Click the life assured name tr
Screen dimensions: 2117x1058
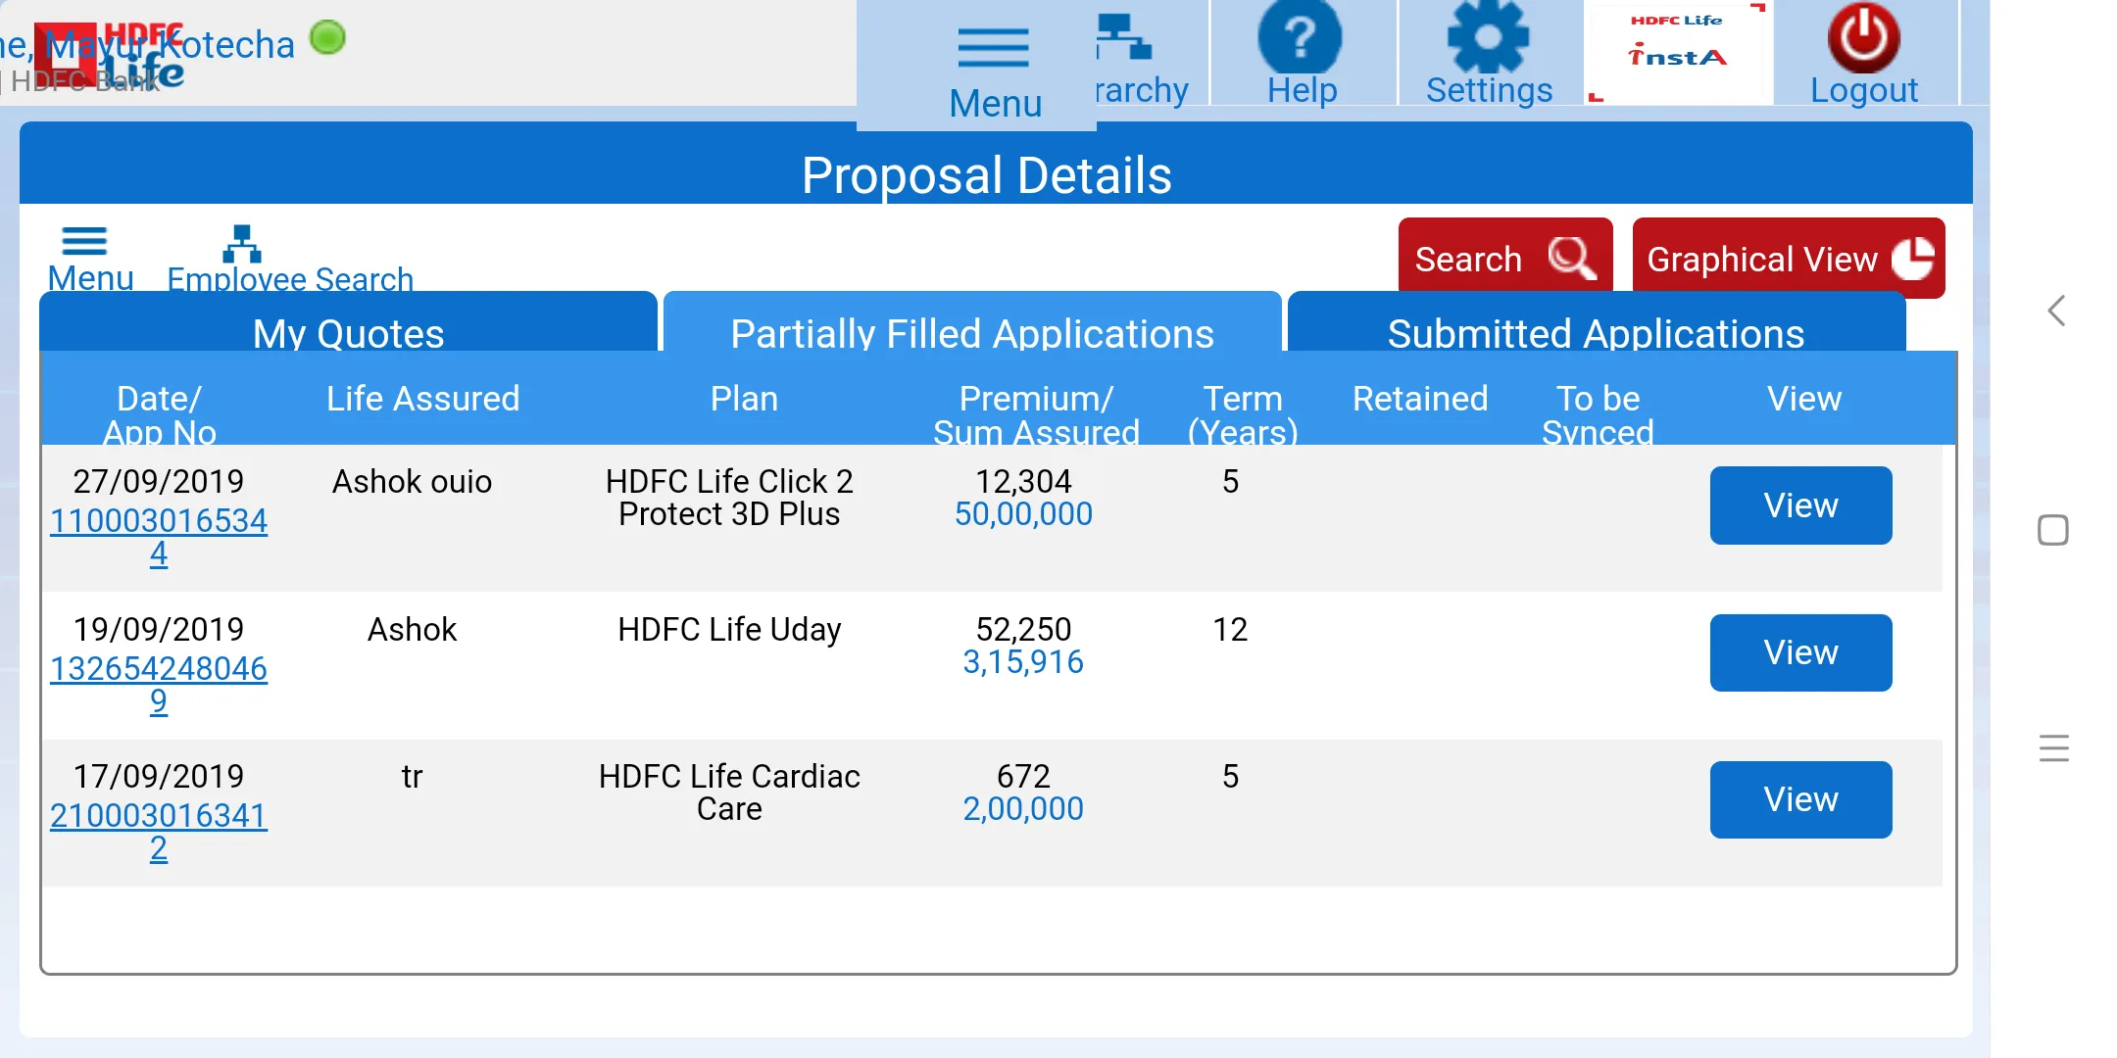(x=412, y=776)
